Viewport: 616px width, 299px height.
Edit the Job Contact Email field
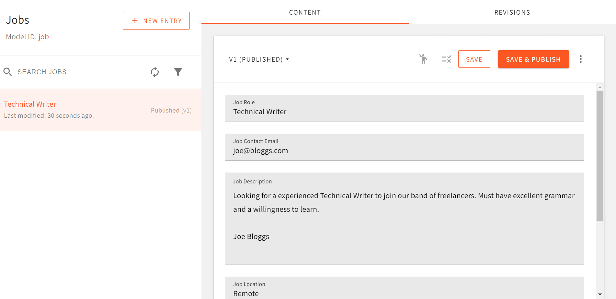(405, 150)
